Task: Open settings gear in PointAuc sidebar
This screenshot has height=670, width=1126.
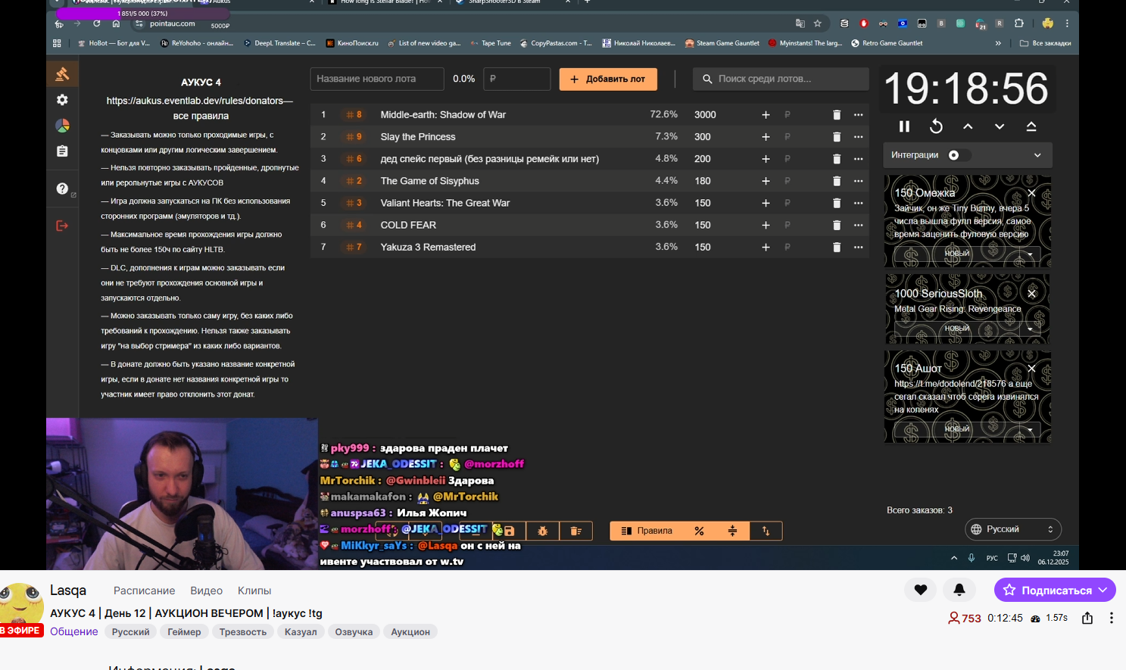Action: 62,100
